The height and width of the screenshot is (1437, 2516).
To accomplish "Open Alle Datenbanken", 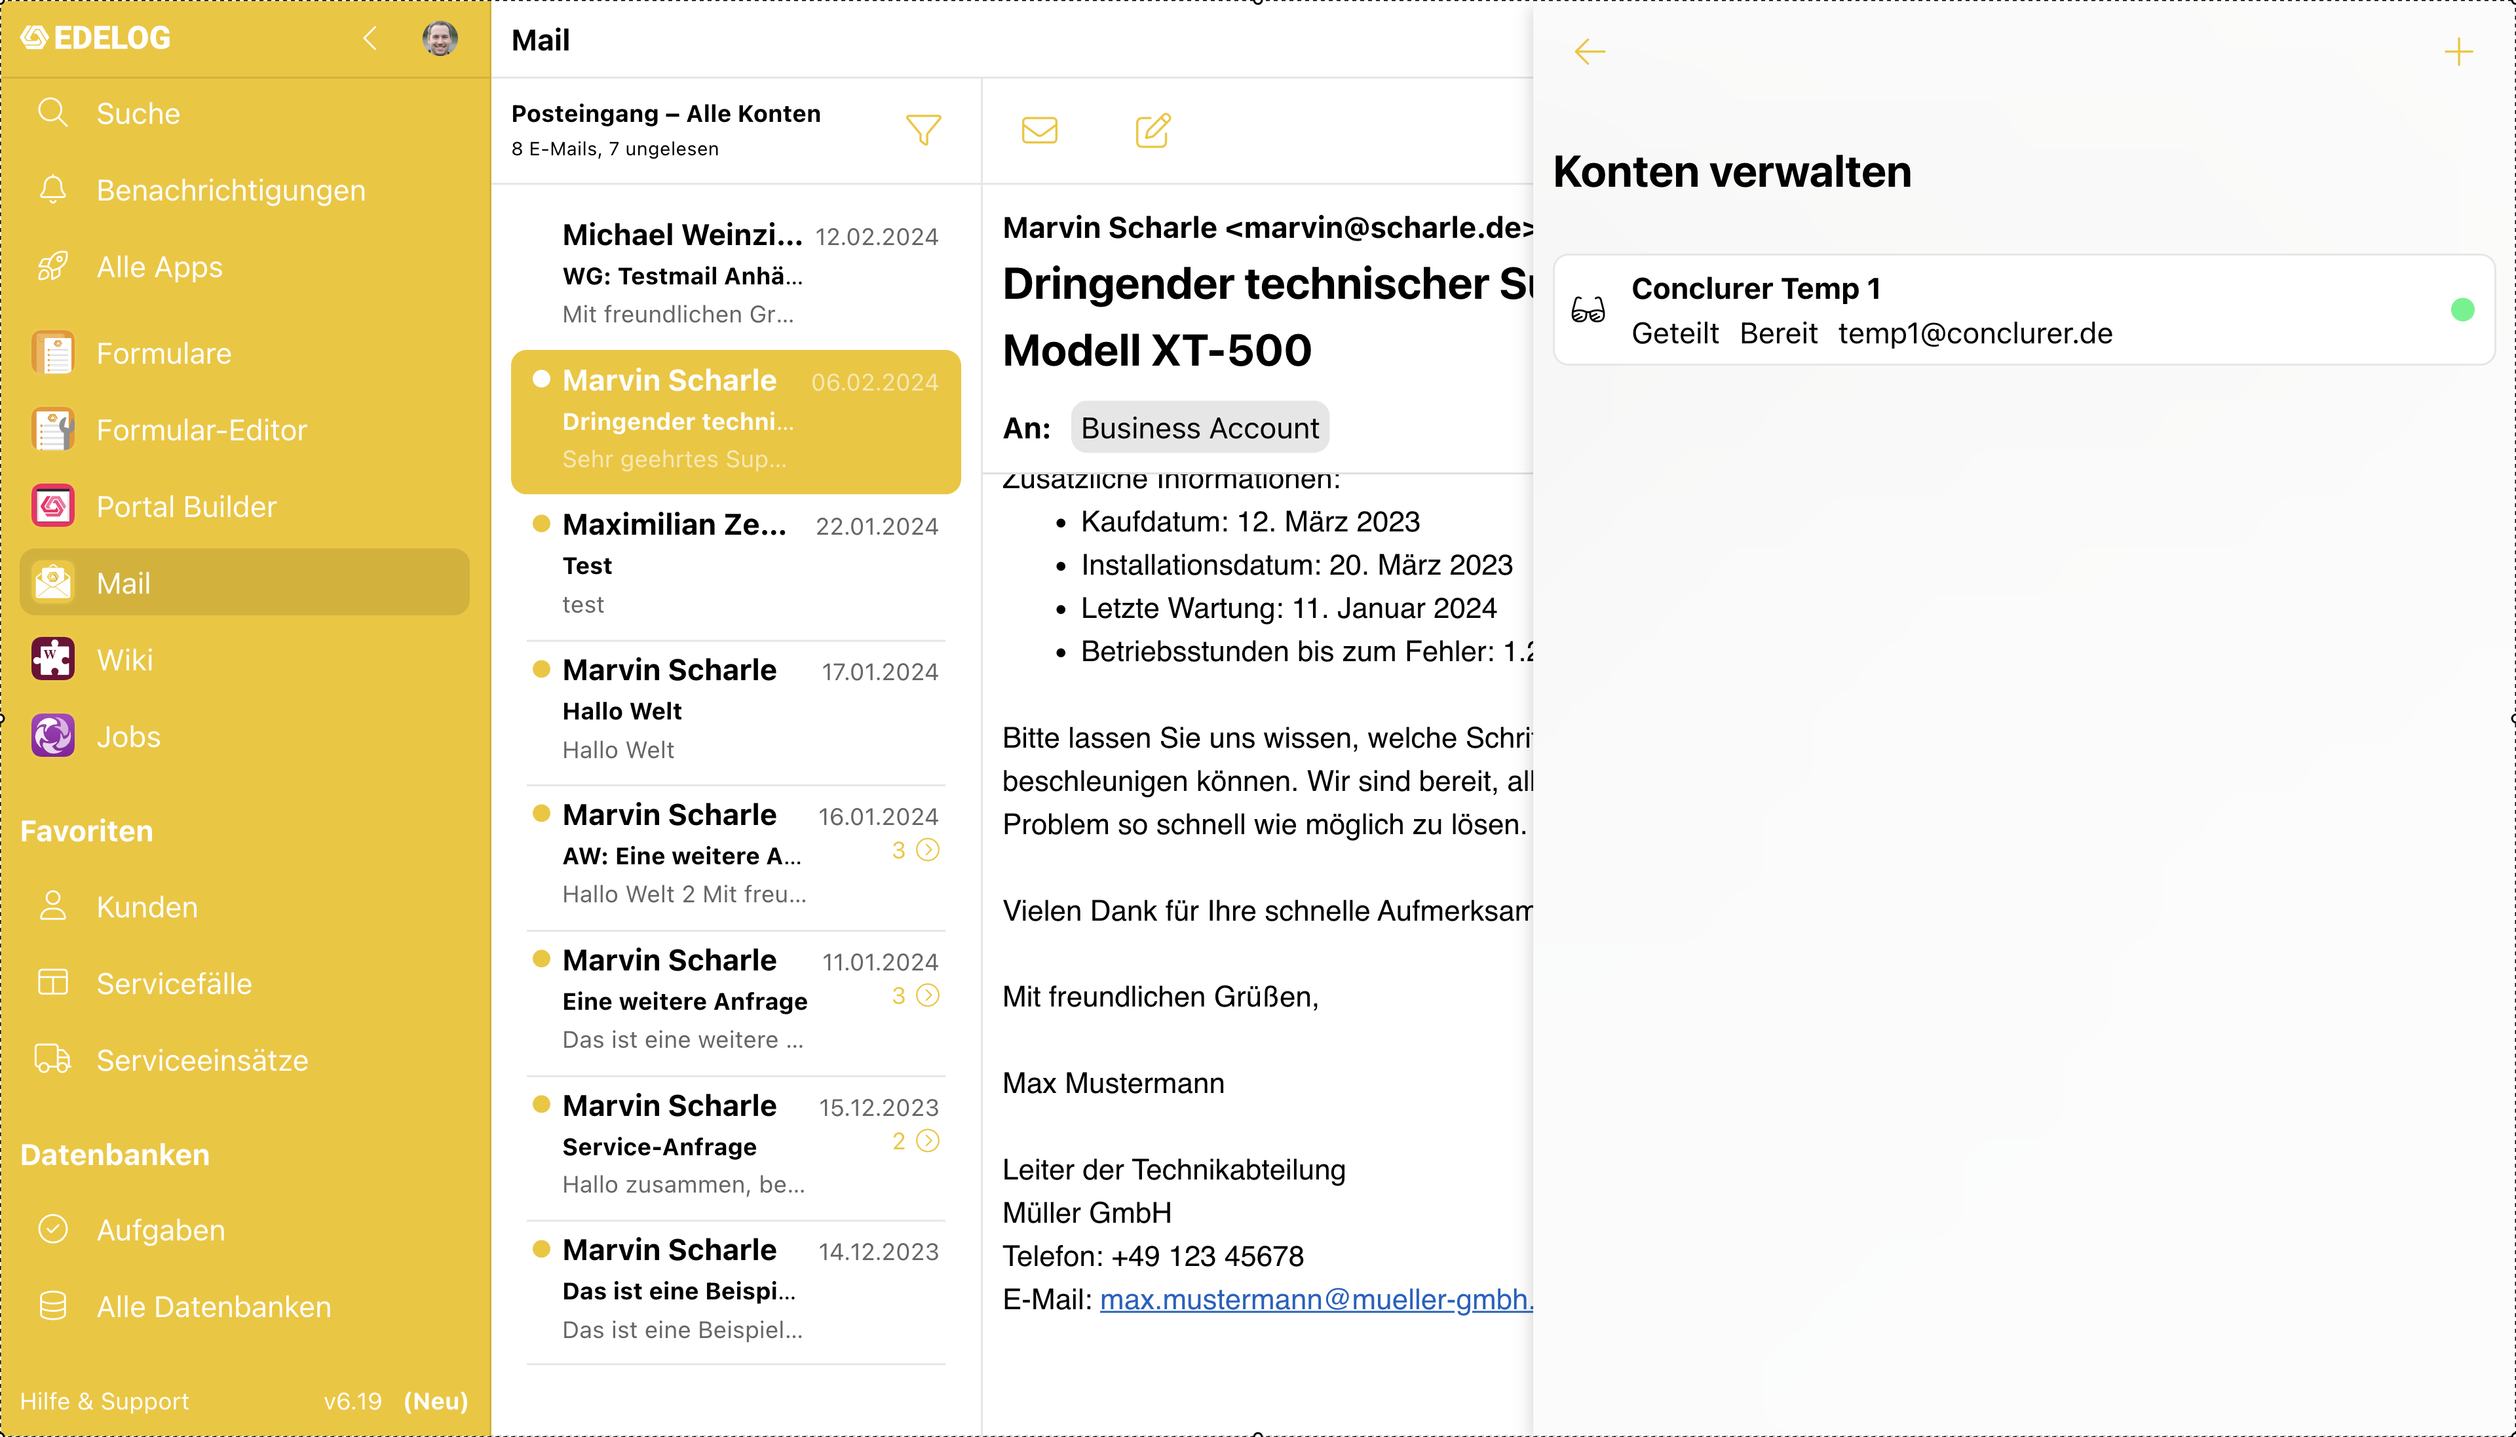I will [x=244, y=1306].
